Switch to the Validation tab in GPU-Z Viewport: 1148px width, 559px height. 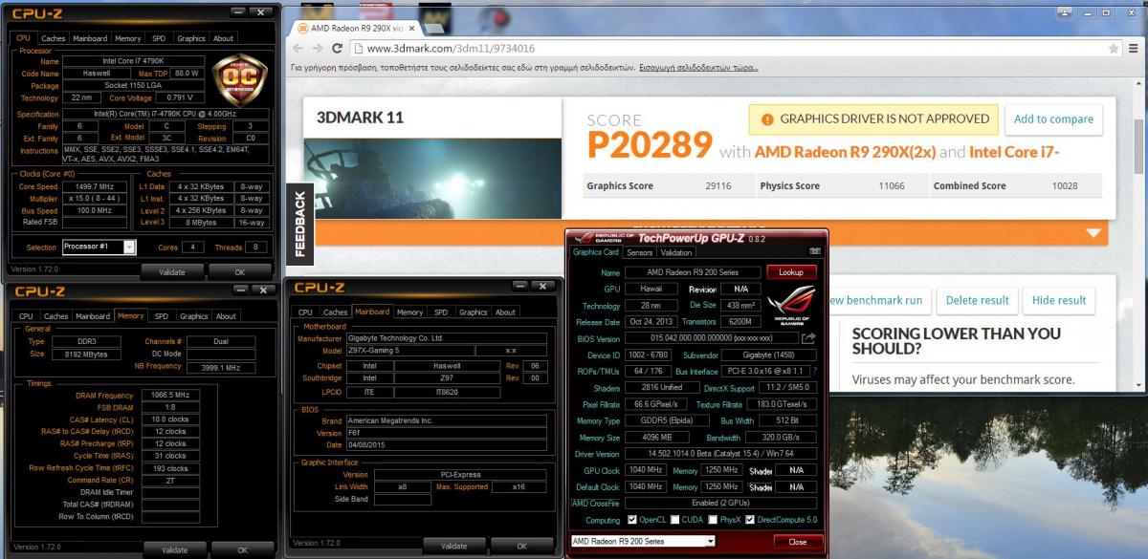tap(676, 253)
